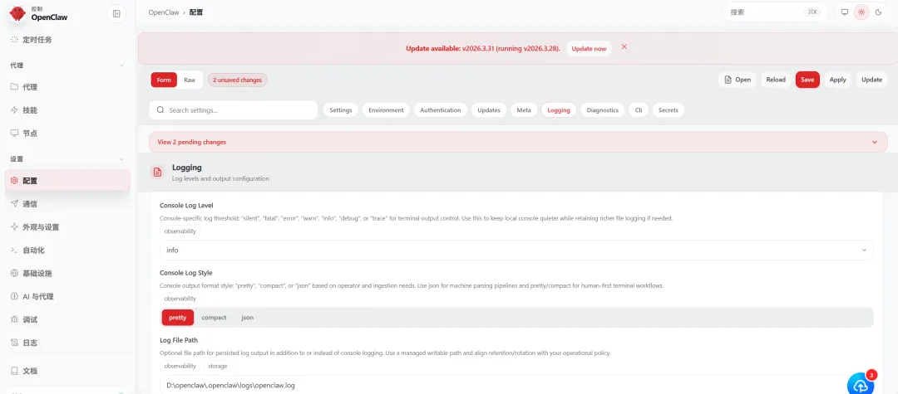Screen dimensions: 898x394
Task: Switch to Form view
Action: click(x=164, y=80)
